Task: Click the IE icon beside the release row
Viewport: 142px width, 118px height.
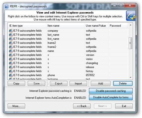Action: click(x=11, y=67)
